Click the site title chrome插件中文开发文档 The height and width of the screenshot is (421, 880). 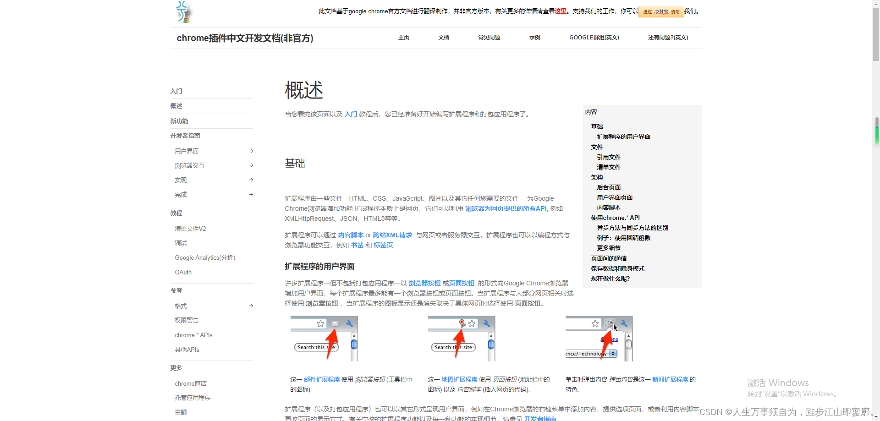click(245, 38)
